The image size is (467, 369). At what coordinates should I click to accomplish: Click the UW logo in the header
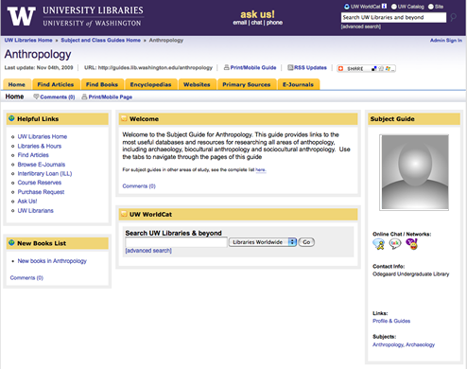pyautogui.click(x=22, y=16)
